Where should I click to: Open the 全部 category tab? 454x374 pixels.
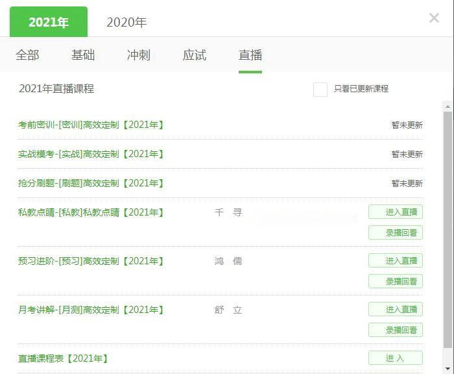(x=27, y=55)
